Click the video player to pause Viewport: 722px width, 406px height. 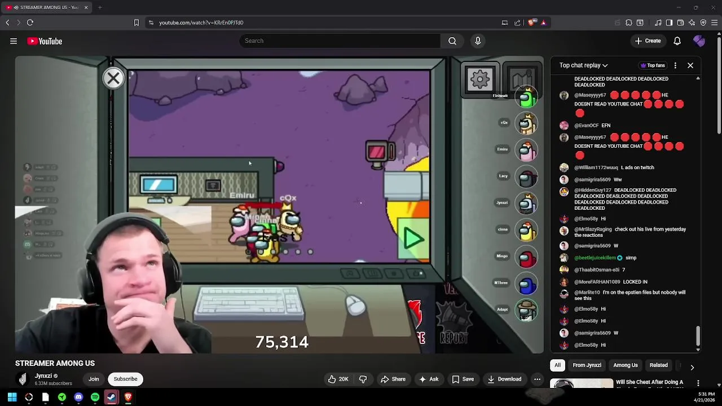pos(279,205)
